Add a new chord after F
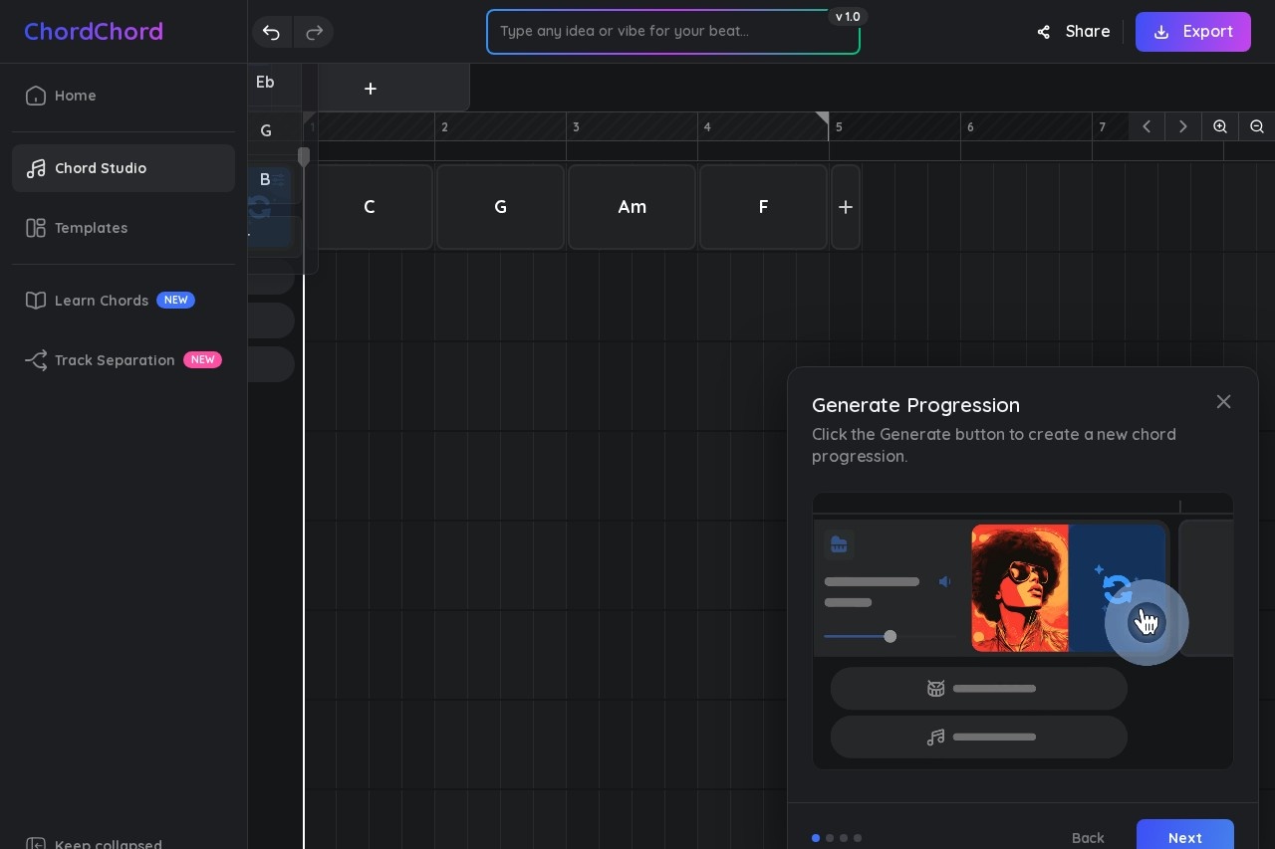Viewport: 1275px width, 849px height. (846, 207)
